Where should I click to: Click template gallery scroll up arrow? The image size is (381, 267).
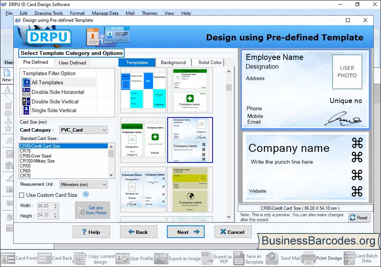(x=229, y=71)
